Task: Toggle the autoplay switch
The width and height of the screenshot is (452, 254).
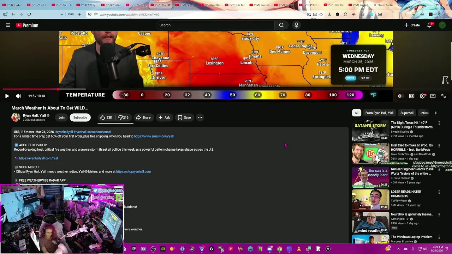Action: pyautogui.click(x=400, y=96)
